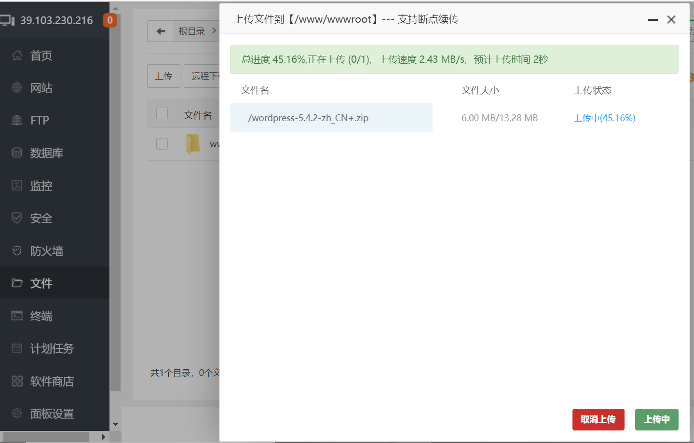The width and height of the screenshot is (694, 443).
Task: Click the 文件名 header in background file list
Action: coord(198,115)
